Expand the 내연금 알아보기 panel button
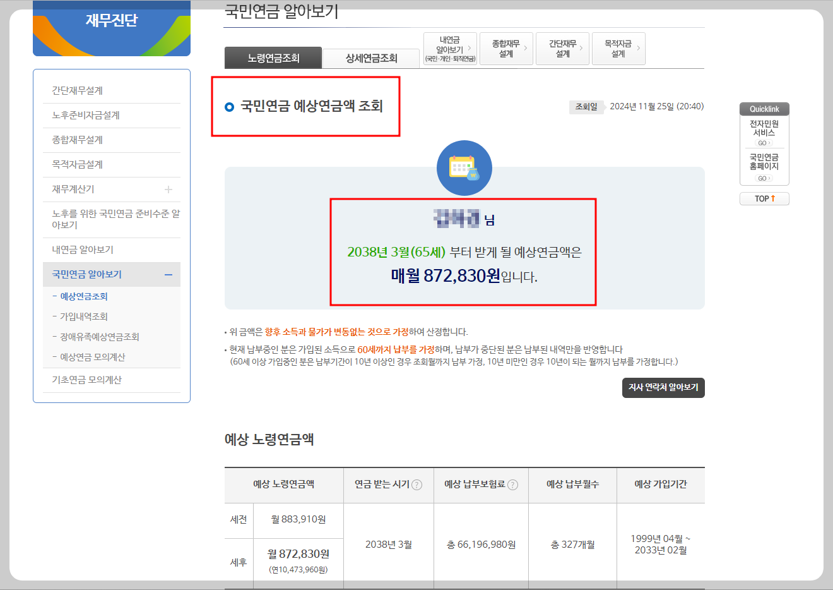Image resolution: width=833 pixels, height=590 pixels. click(449, 47)
